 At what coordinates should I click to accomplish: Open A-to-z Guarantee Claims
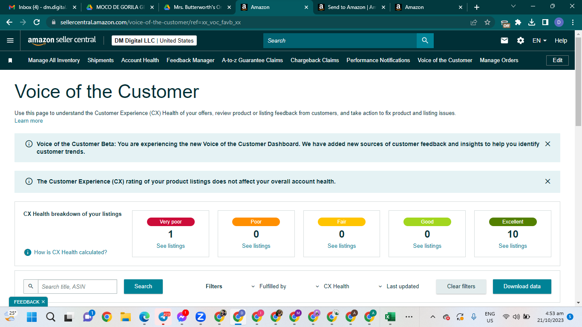pyautogui.click(x=252, y=60)
